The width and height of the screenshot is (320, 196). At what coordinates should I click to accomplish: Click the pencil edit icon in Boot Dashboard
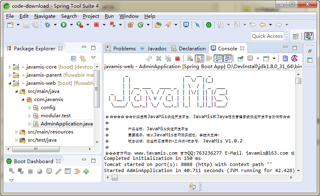(x=58, y=171)
